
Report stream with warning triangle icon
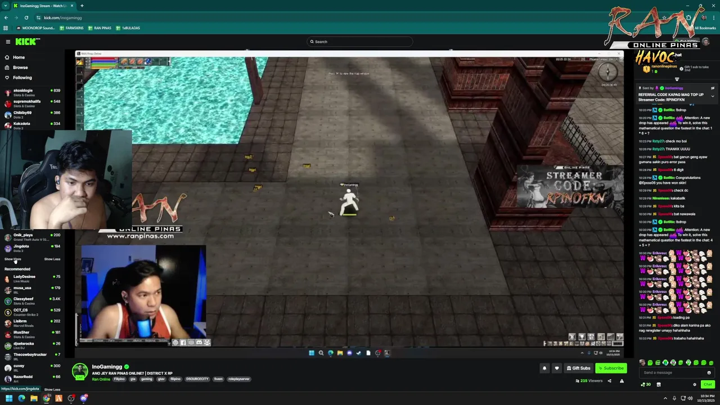[x=622, y=381]
